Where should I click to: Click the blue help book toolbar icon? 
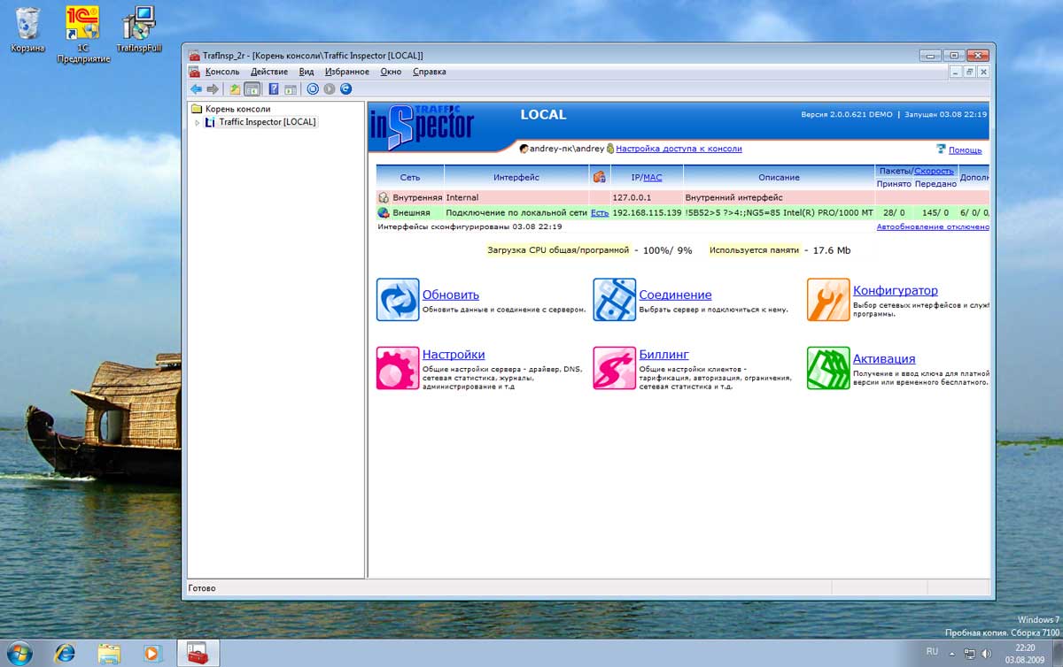click(x=274, y=89)
